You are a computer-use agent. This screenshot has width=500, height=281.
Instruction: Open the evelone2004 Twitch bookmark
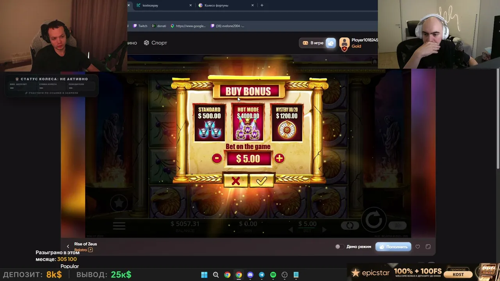coord(227,26)
